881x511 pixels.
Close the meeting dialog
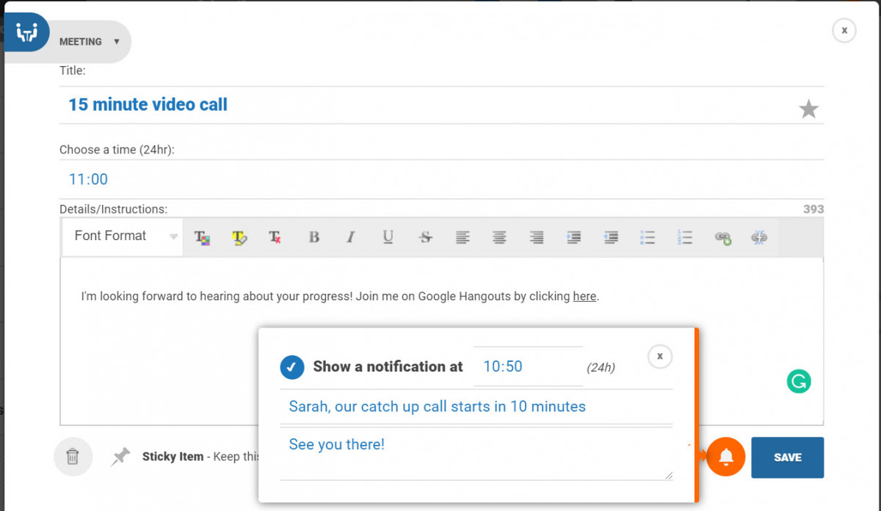click(x=844, y=30)
